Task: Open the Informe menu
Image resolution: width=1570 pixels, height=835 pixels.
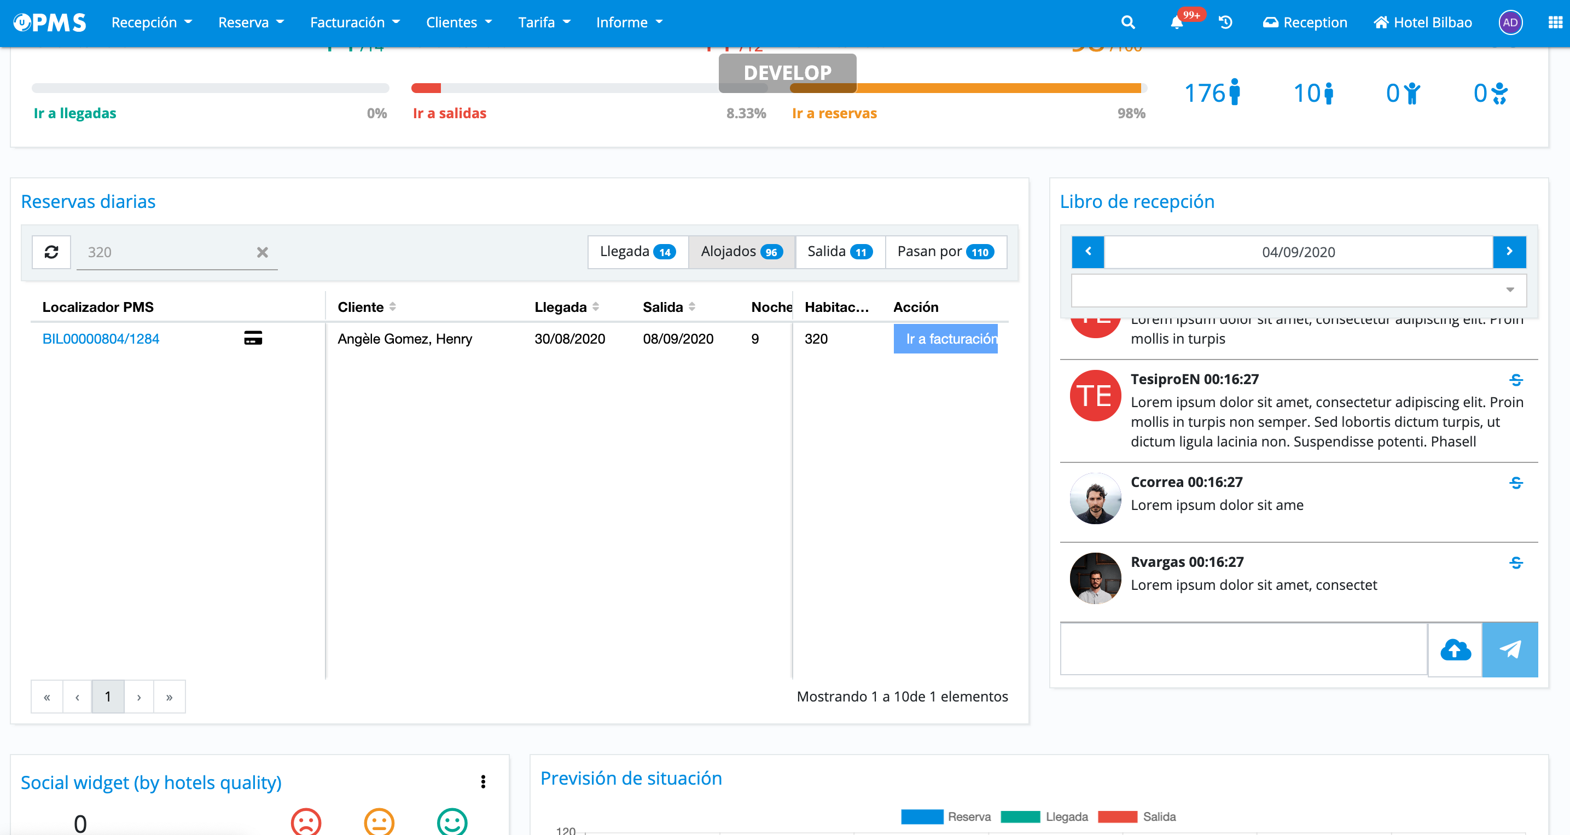Action: point(629,22)
